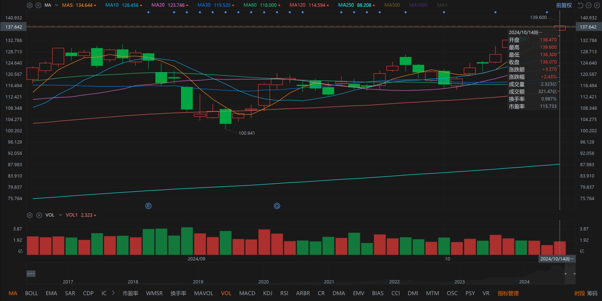Click the timeline range left handle
Image resolution: width=602 pixels, height=301 pixels.
point(31,274)
